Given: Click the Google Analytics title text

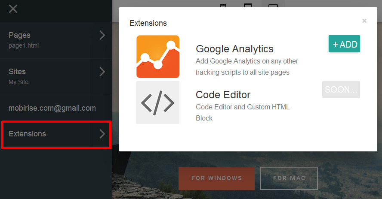Looking at the screenshot, I should pos(234,49).
